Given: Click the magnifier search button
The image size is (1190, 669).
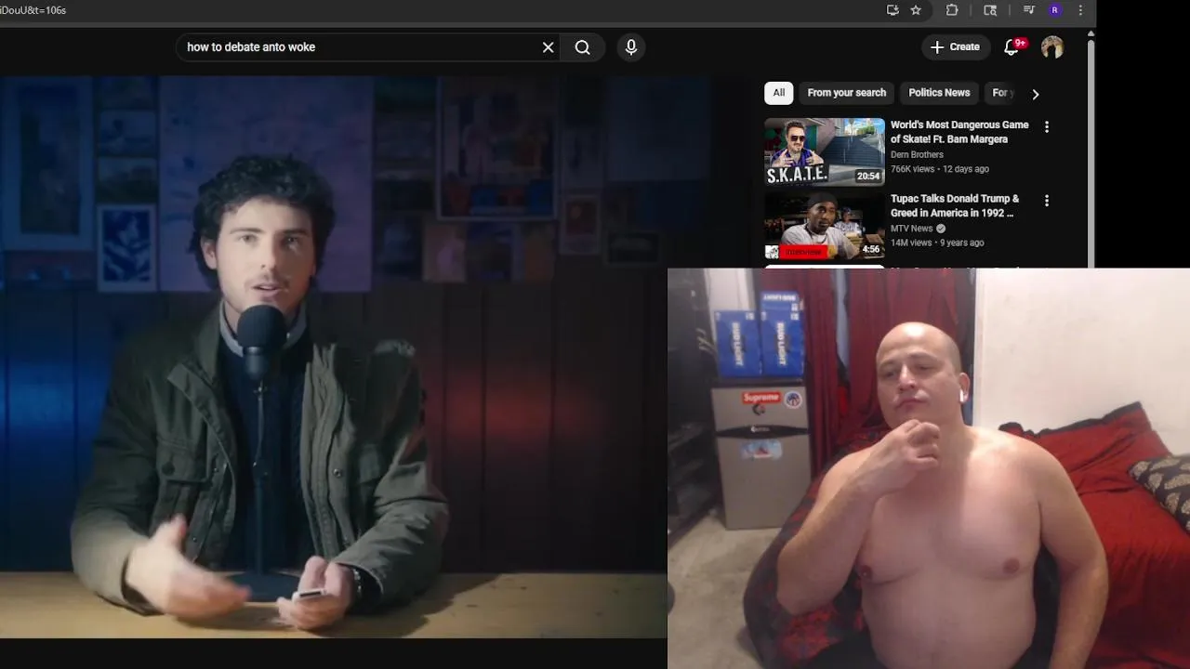Looking at the screenshot, I should tap(583, 47).
